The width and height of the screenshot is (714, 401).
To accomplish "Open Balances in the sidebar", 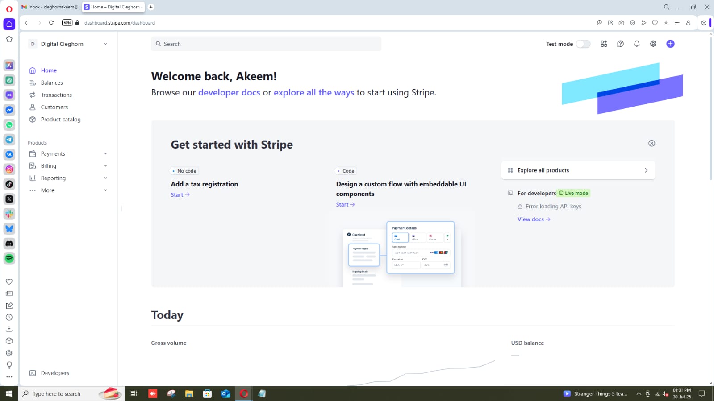I will [52, 83].
